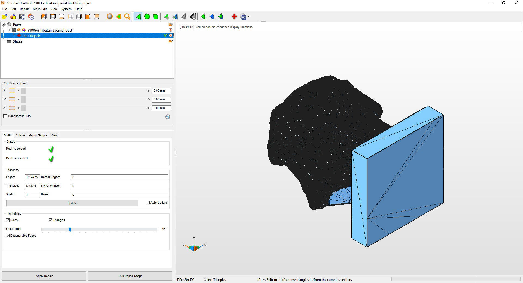Click the solid orange view cube icon

click(x=88, y=17)
